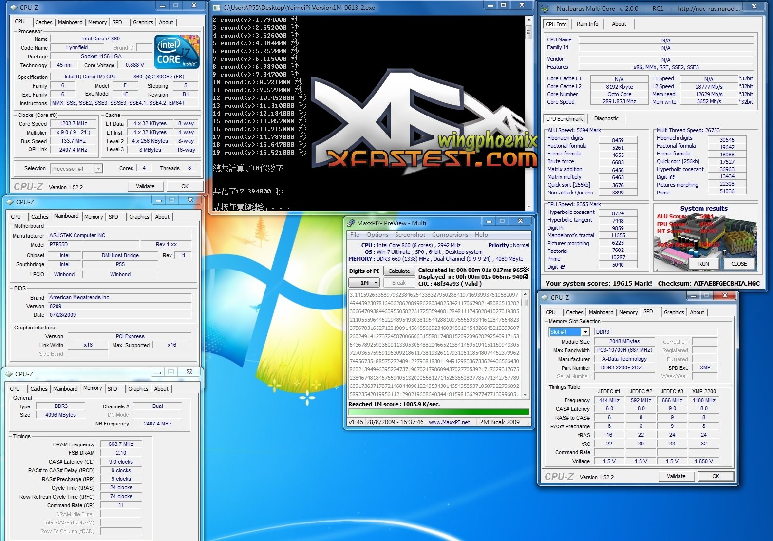Click the Break button in MaxxPI
773x541 pixels.
pyautogui.click(x=399, y=283)
